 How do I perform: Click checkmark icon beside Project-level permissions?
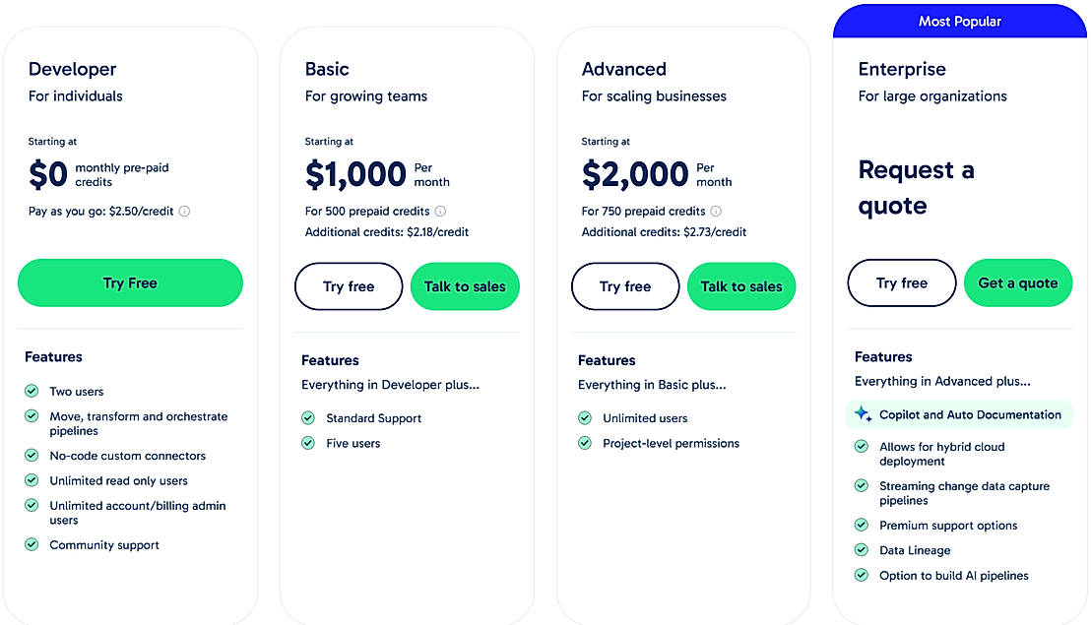585,444
